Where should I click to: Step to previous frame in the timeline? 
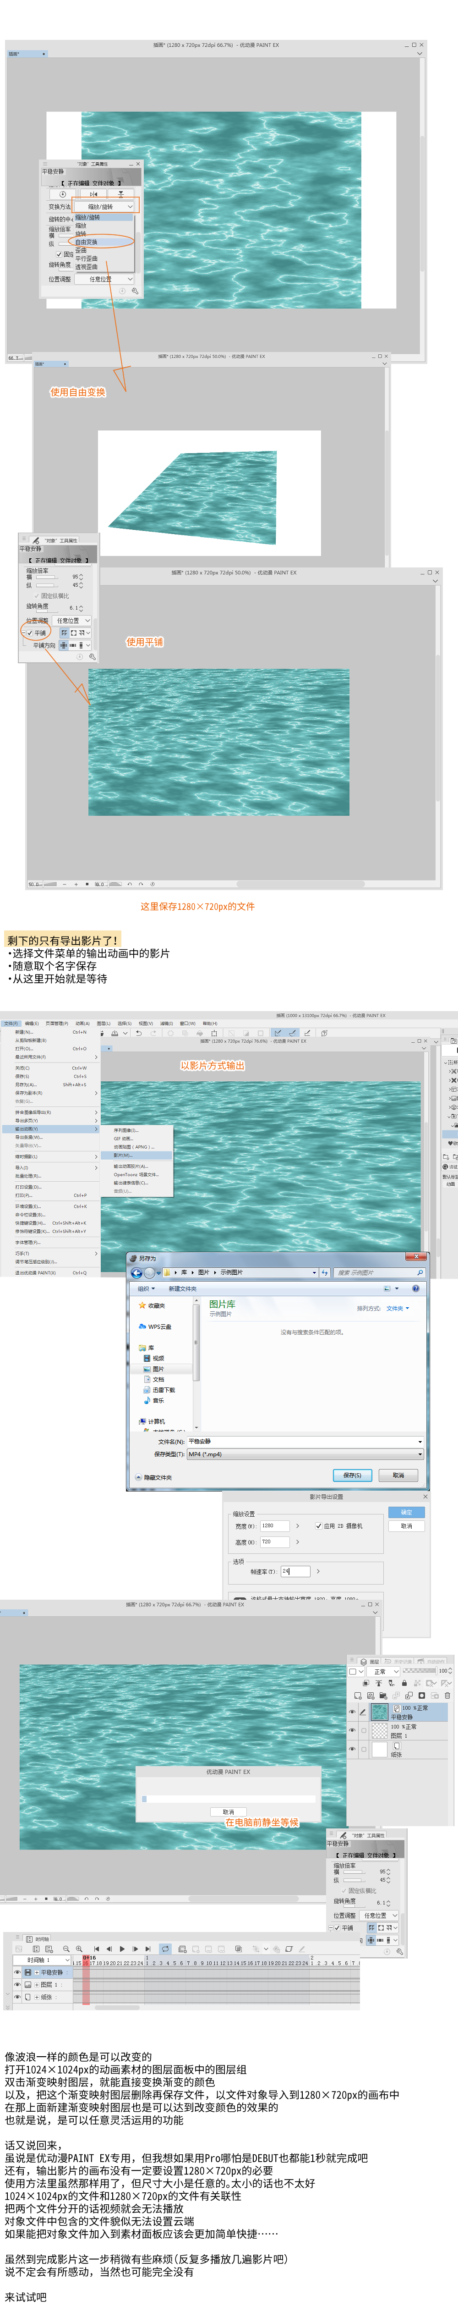click(x=109, y=1949)
